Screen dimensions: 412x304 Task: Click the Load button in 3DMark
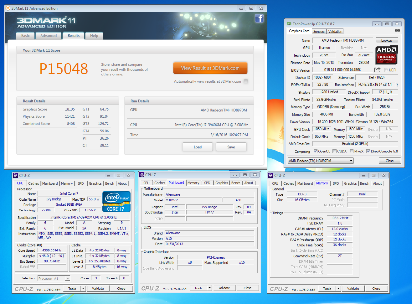198,147
